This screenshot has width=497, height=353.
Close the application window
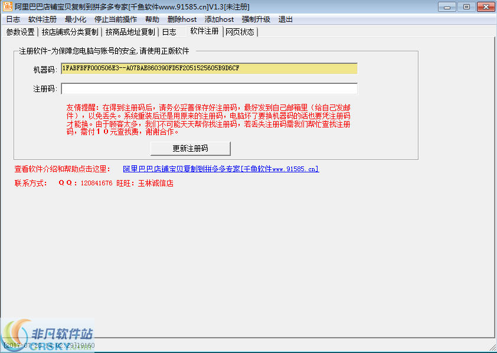coord(486,6)
